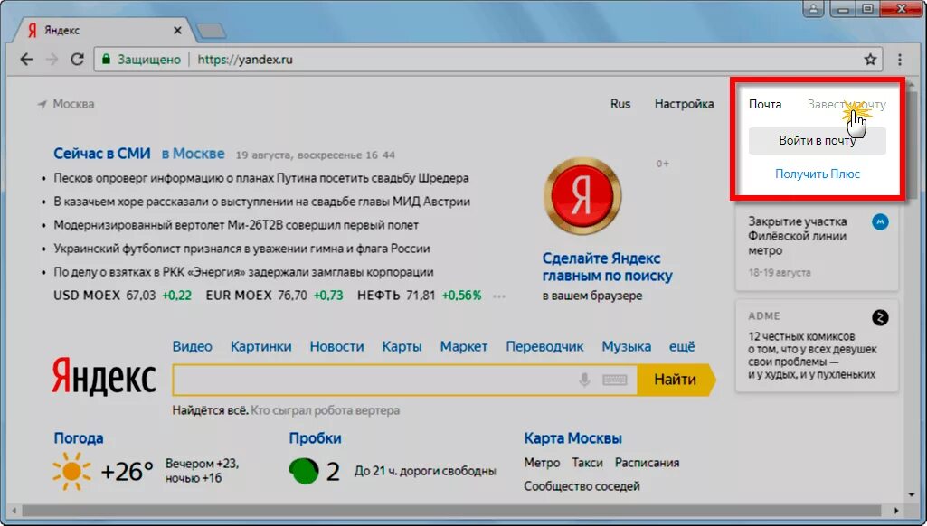Click the vertical scrollbar down arrow

point(912,494)
